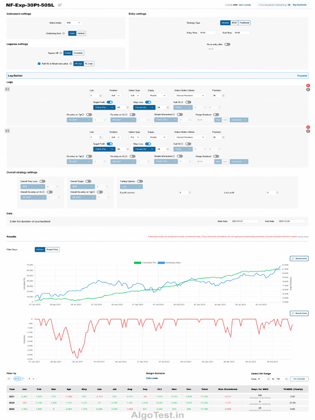Open the Select Index dropdown
Screen dimensions: 315x420
(x=73, y=23)
